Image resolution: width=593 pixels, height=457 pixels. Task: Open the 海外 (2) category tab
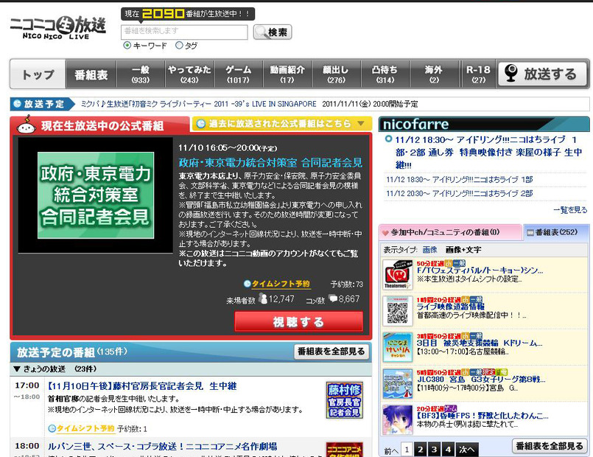[x=434, y=74]
